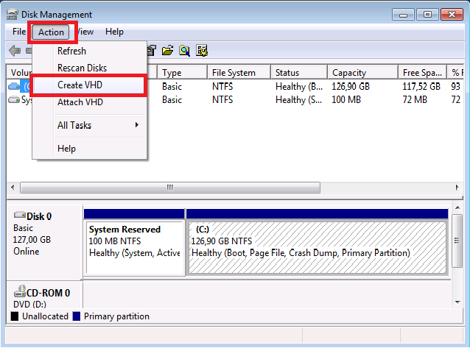Open the File menu
Image resolution: width=470 pixels, height=348 pixels.
click(19, 32)
